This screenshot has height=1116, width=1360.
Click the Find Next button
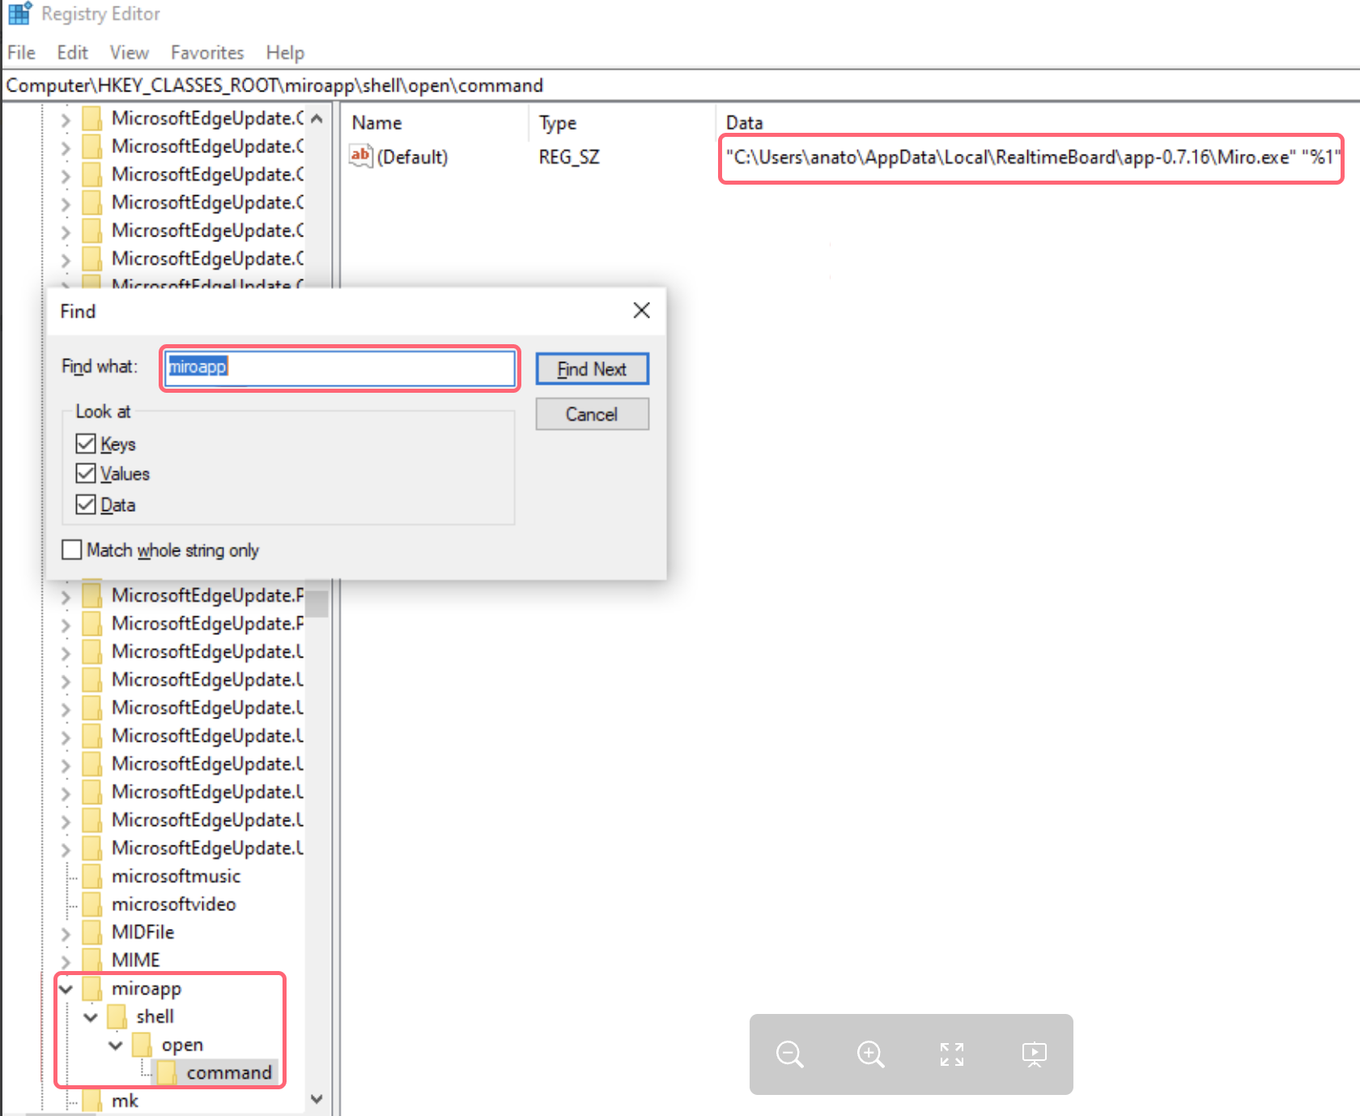click(x=592, y=369)
